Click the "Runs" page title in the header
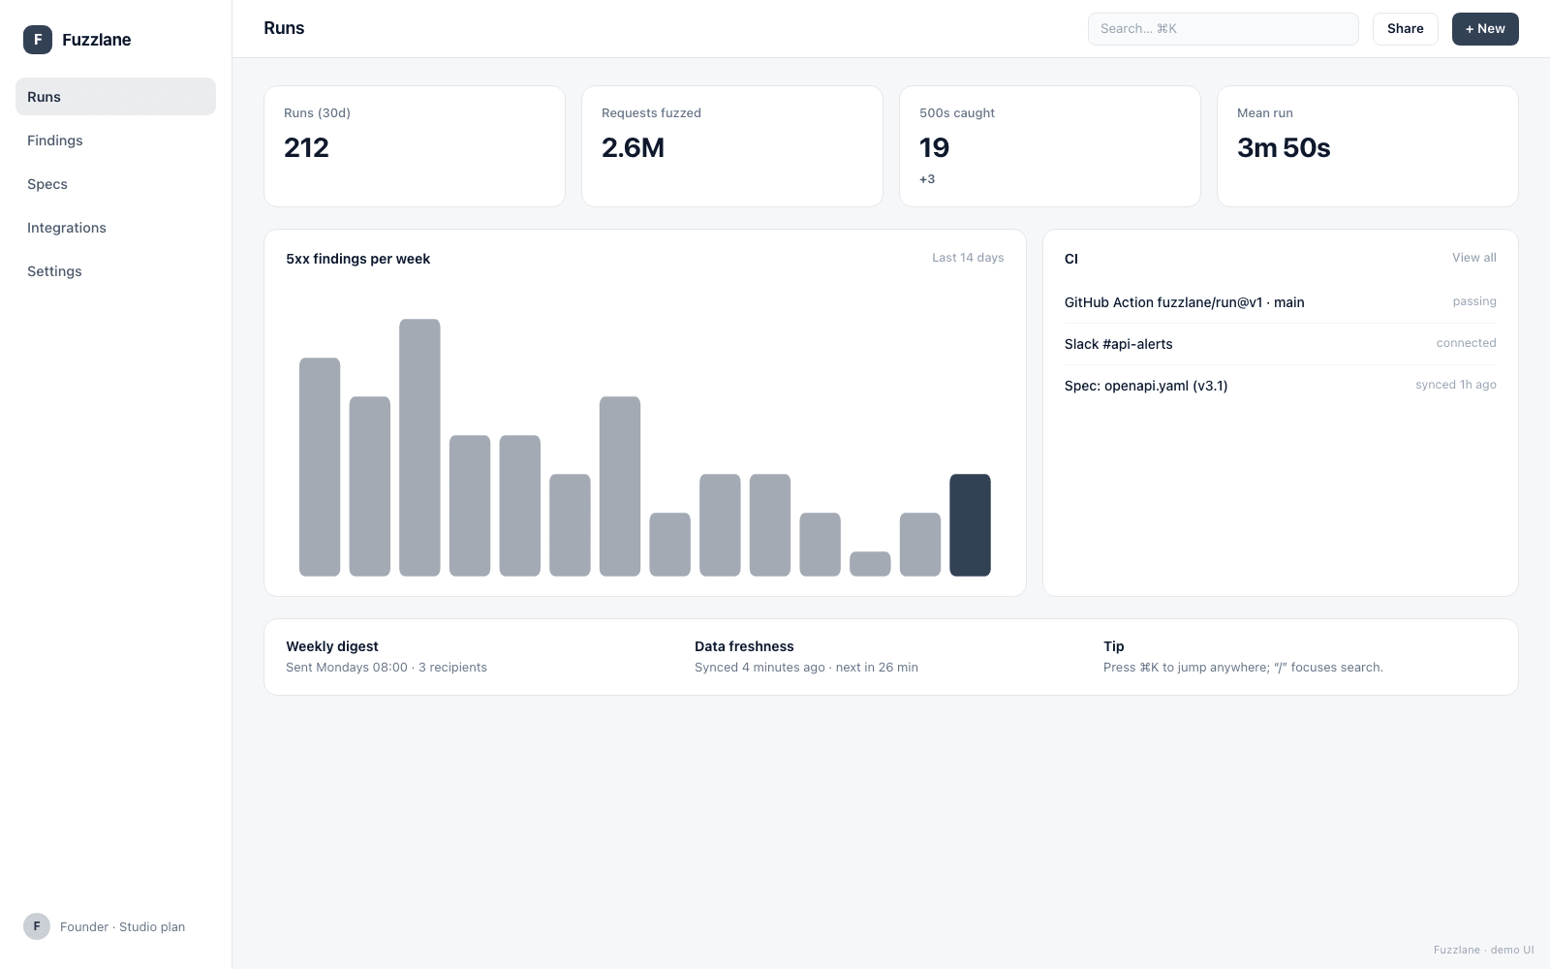Screen dimensions: 1550x969 (284, 28)
